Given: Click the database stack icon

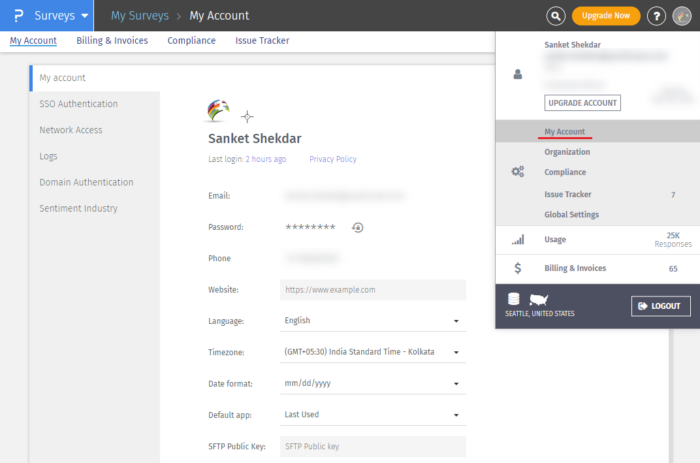Looking at the screenshot, I should point(514,299).
